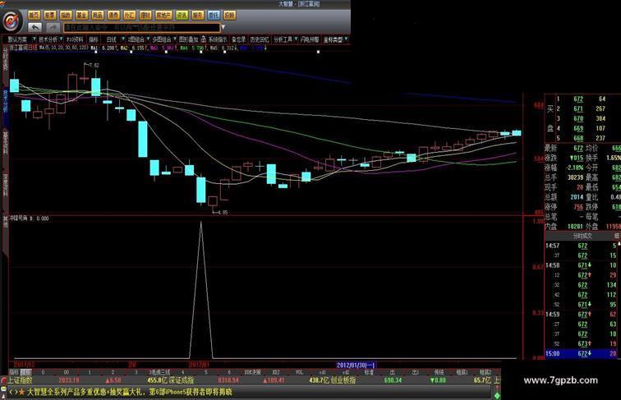This screenshot has height=400, width=621.
Task: Click the lock icon beside 图形叠加
Action: 203,39
